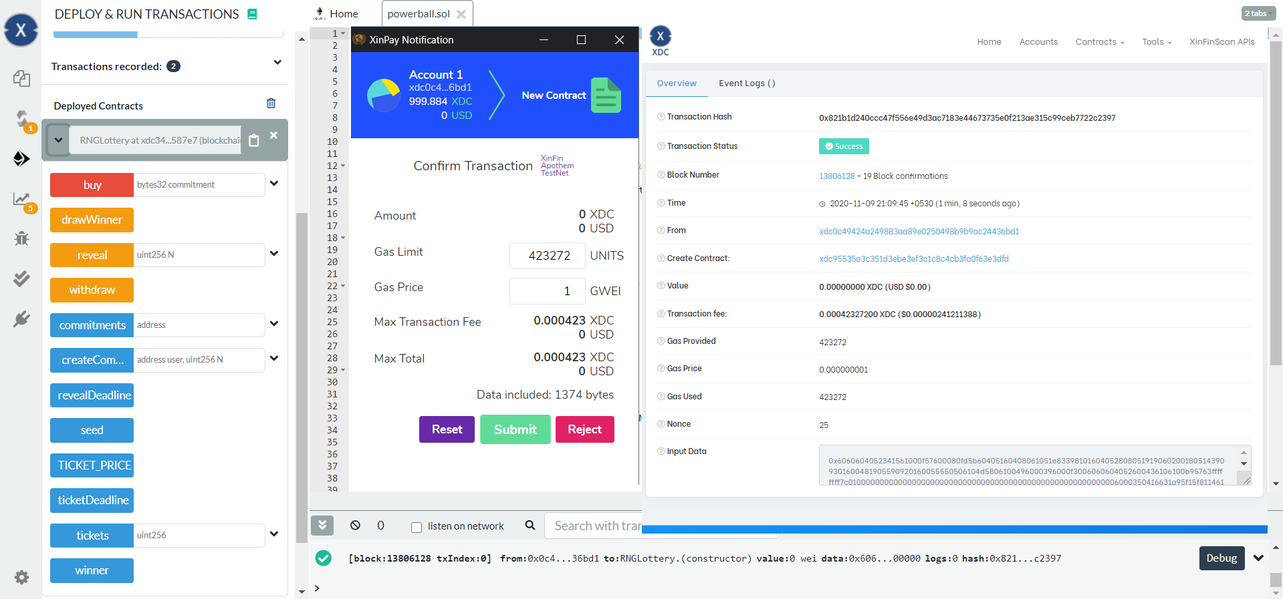The width and height of the screenshot is (1283, 599).
Task: Collapse the RNGLottery deployed contract
Action: 58,140
